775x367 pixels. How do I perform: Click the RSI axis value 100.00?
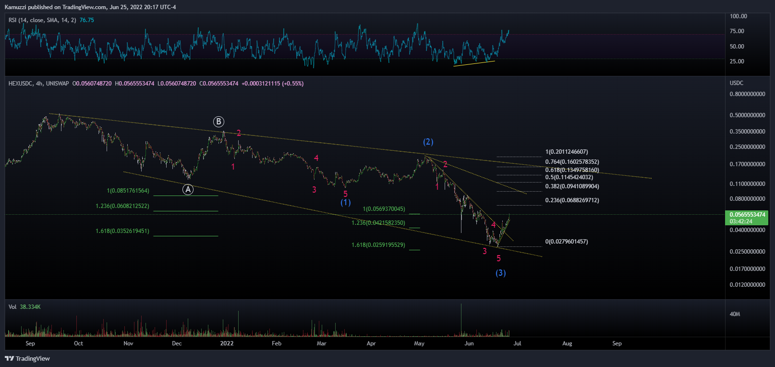pos(739,16)
